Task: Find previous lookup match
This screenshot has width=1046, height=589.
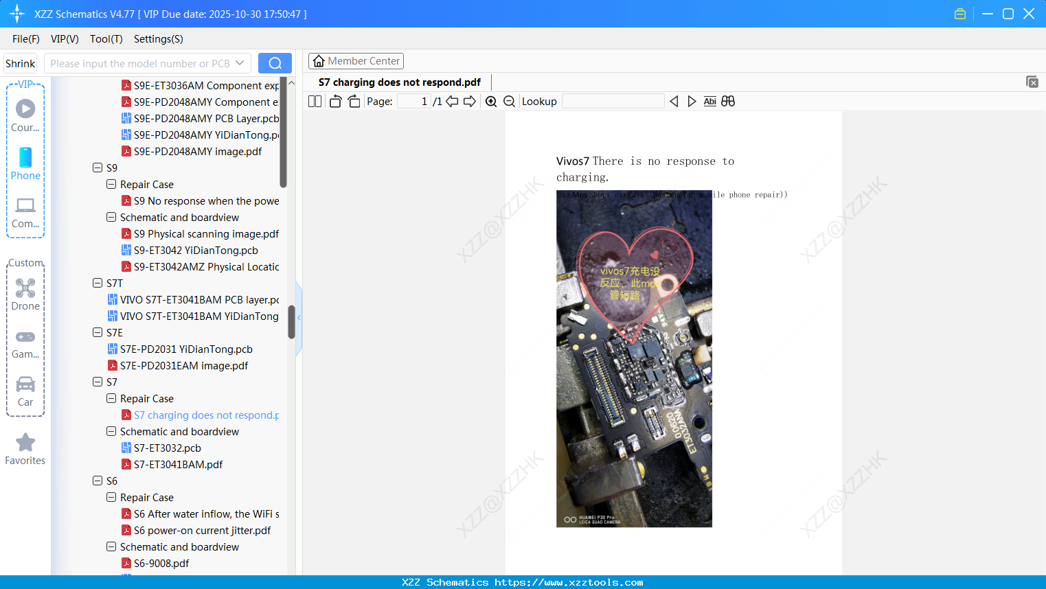Action: point(674,102)
